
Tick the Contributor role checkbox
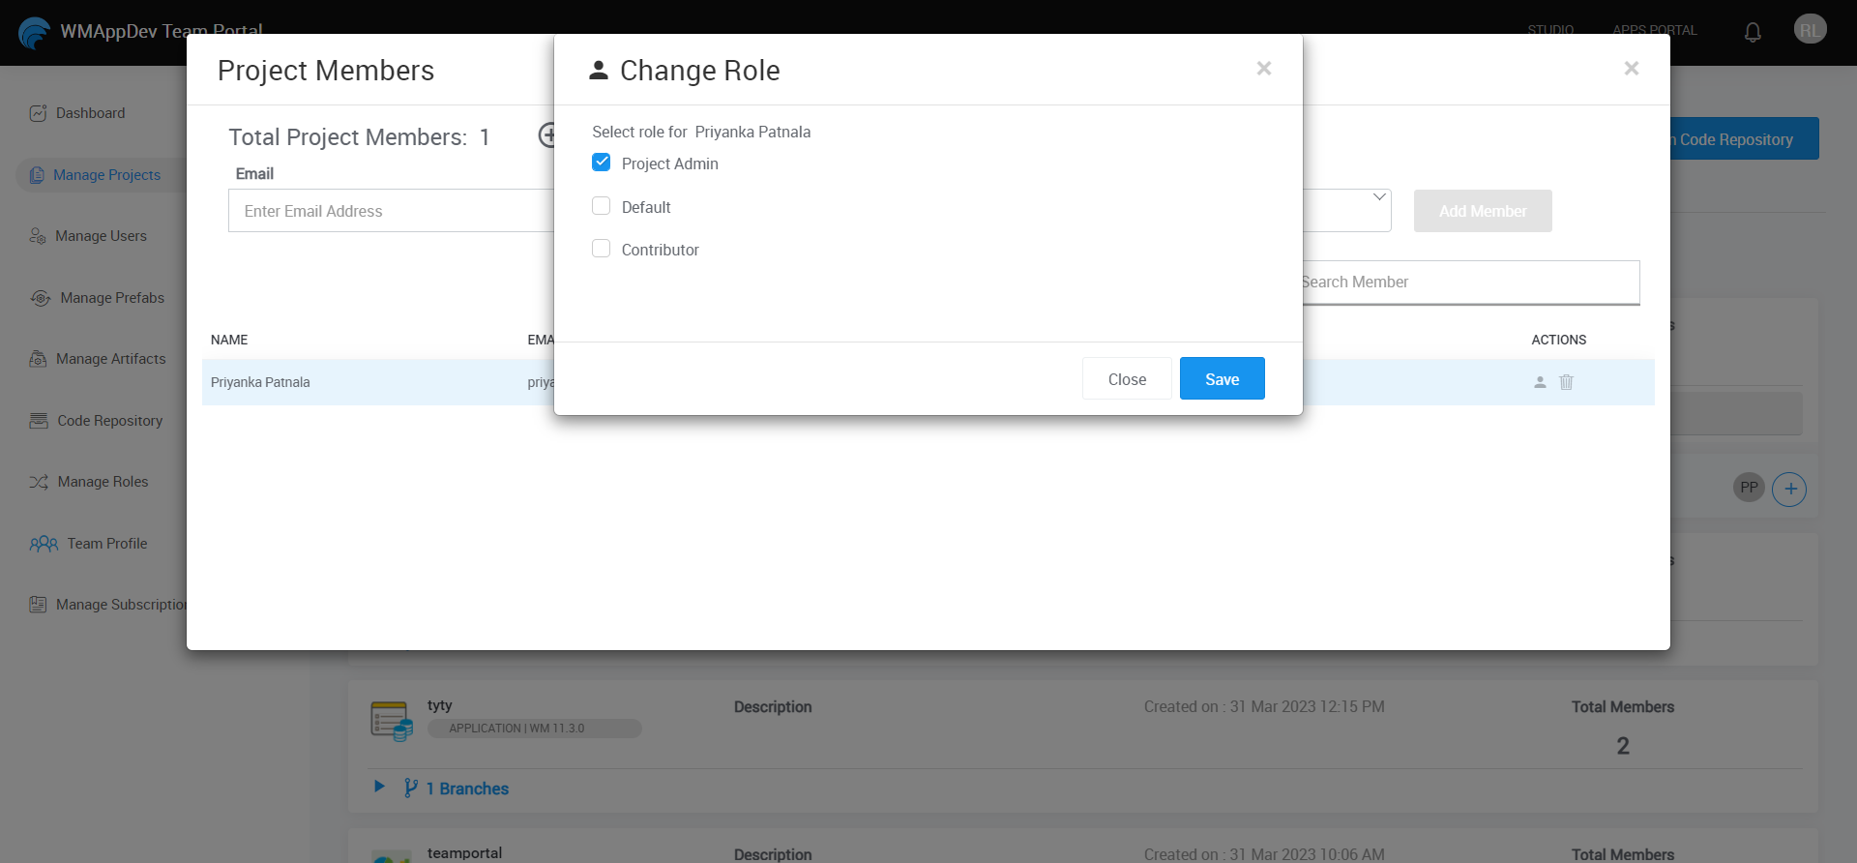click(x=601, y=249)
